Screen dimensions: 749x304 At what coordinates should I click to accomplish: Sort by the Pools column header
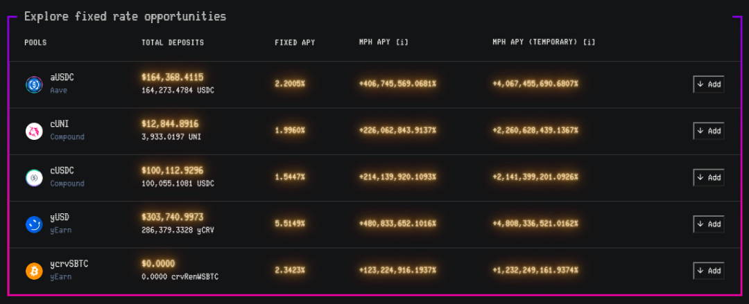(x=35, y=42)
